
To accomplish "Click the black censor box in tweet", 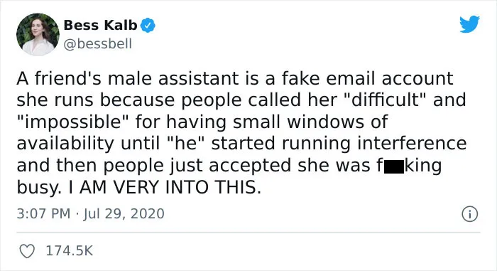I will pyautogui.click(x=394, y=167).
